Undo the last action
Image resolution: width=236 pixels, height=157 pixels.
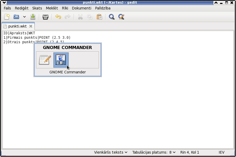[x=58, y=17]
